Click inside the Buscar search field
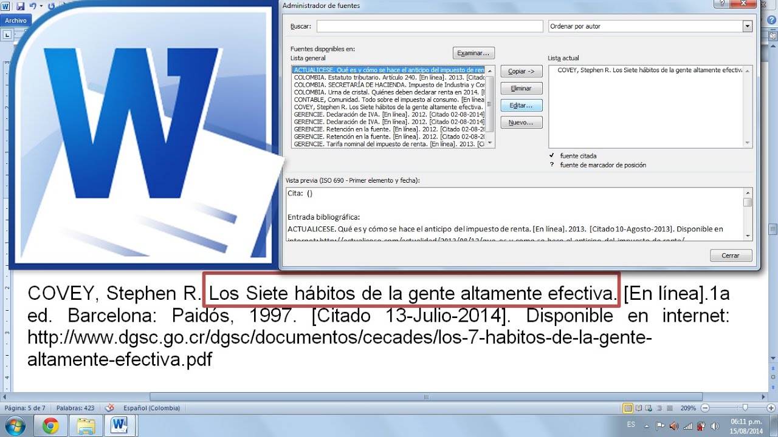The width and height of the screenshot is (778, 437). pos(429,26)
